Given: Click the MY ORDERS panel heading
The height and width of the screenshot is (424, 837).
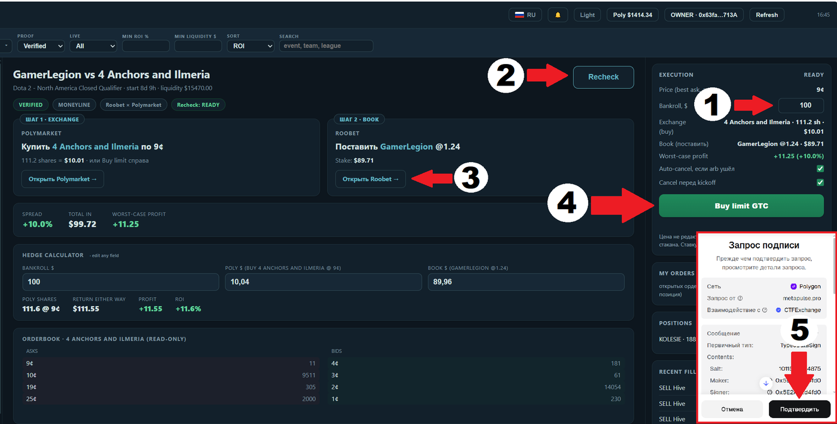Looking at the screenshot, I should (x=676, y=273).
